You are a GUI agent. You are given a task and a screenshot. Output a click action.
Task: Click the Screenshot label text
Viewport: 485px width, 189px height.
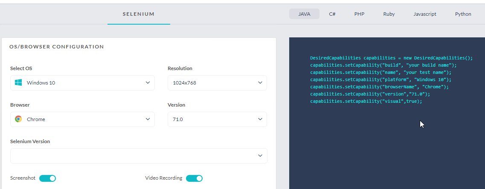[23, 178]
